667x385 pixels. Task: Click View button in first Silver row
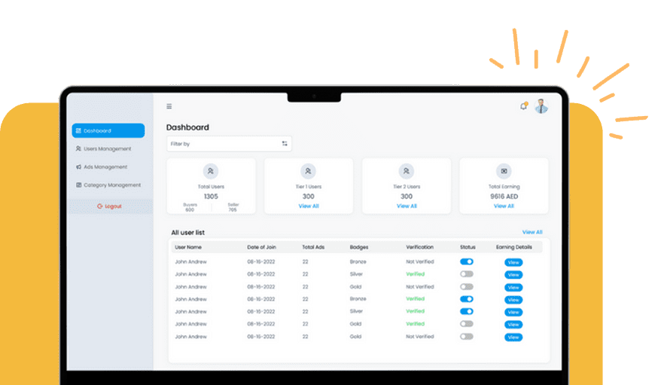click(x=513, y=275)
